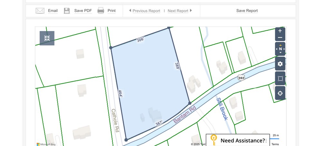This screenshot has width=317, height=146.
Task: Click the north compass rotation control
Action: pos(280,49)
